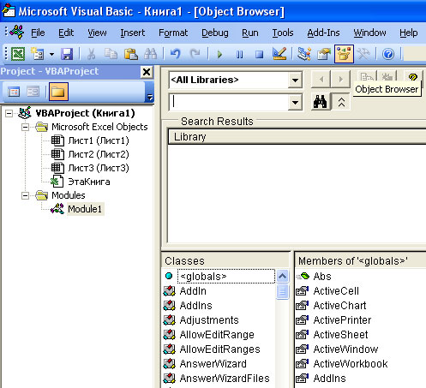Click the Insert UserForm toolbar icon
Viewport: 426px width, 388px height.
(37, 54)
